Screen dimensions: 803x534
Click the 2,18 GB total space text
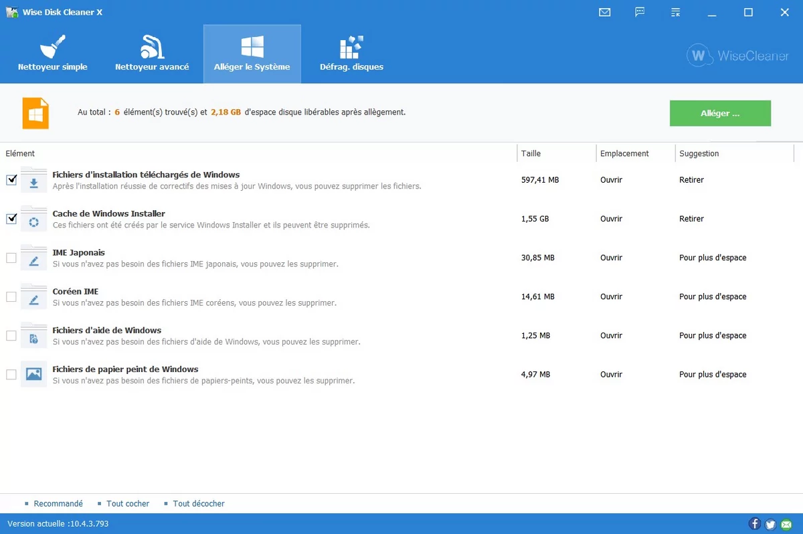click(226, 112)
